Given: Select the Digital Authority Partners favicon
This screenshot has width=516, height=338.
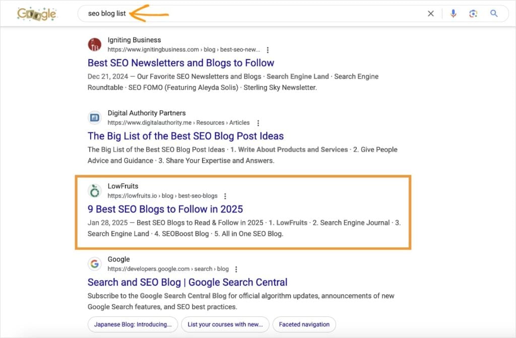Looking at the screenshot, I should click(94, 118).
